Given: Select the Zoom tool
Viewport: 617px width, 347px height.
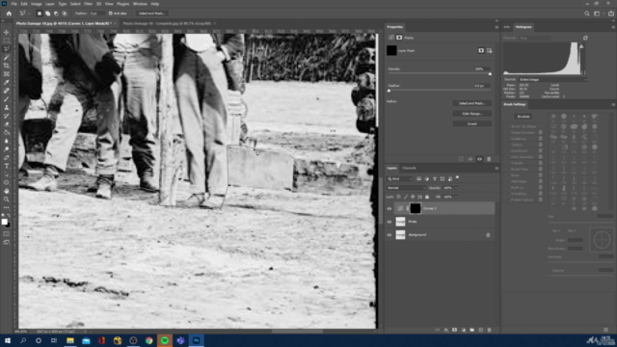Looking at the screenshot, I should tap(7, 200).
